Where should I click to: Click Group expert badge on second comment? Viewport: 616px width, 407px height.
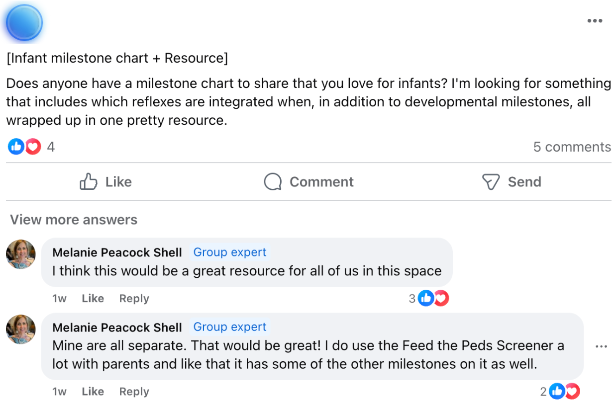click(230, 327)
